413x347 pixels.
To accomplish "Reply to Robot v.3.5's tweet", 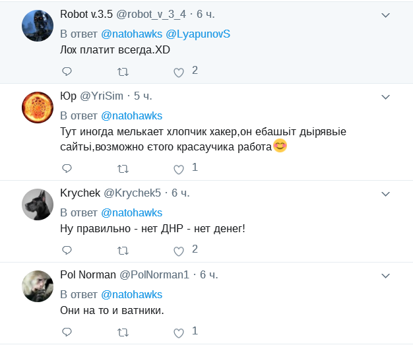I will (67, 71).
